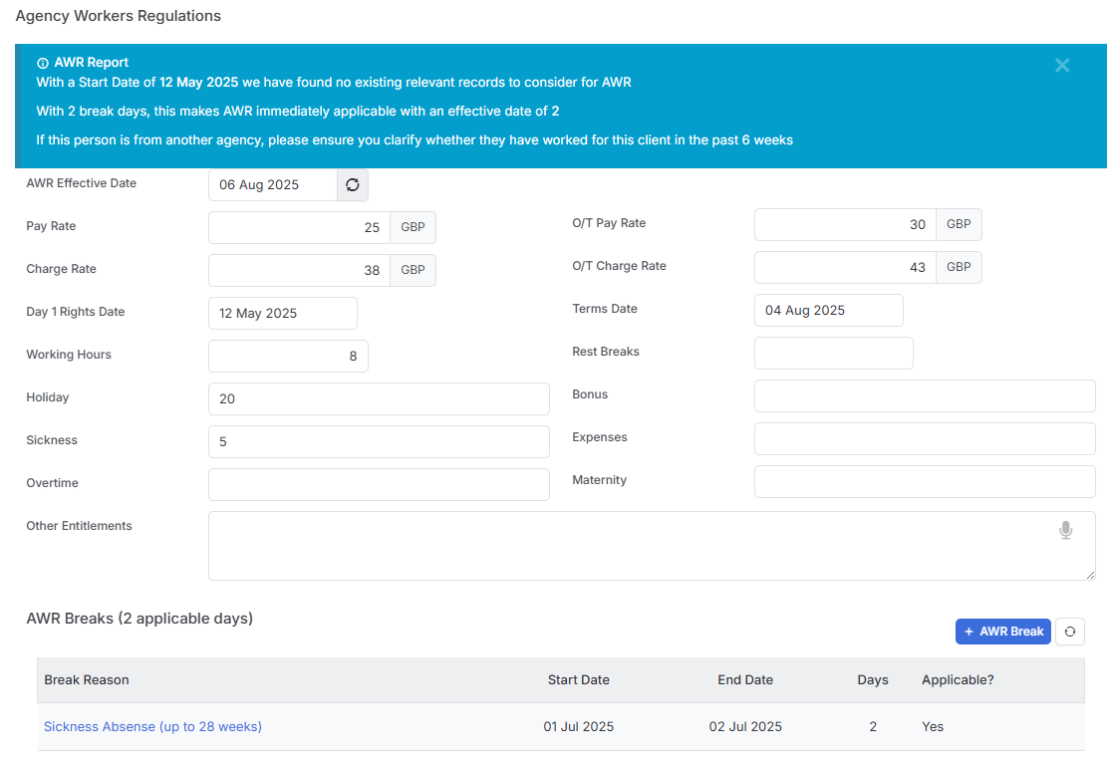The width and height of the screenshot is (1111, 765).
Task: Click GBP currency addon beside O/T Charge Rate
Action: point(959,267)
